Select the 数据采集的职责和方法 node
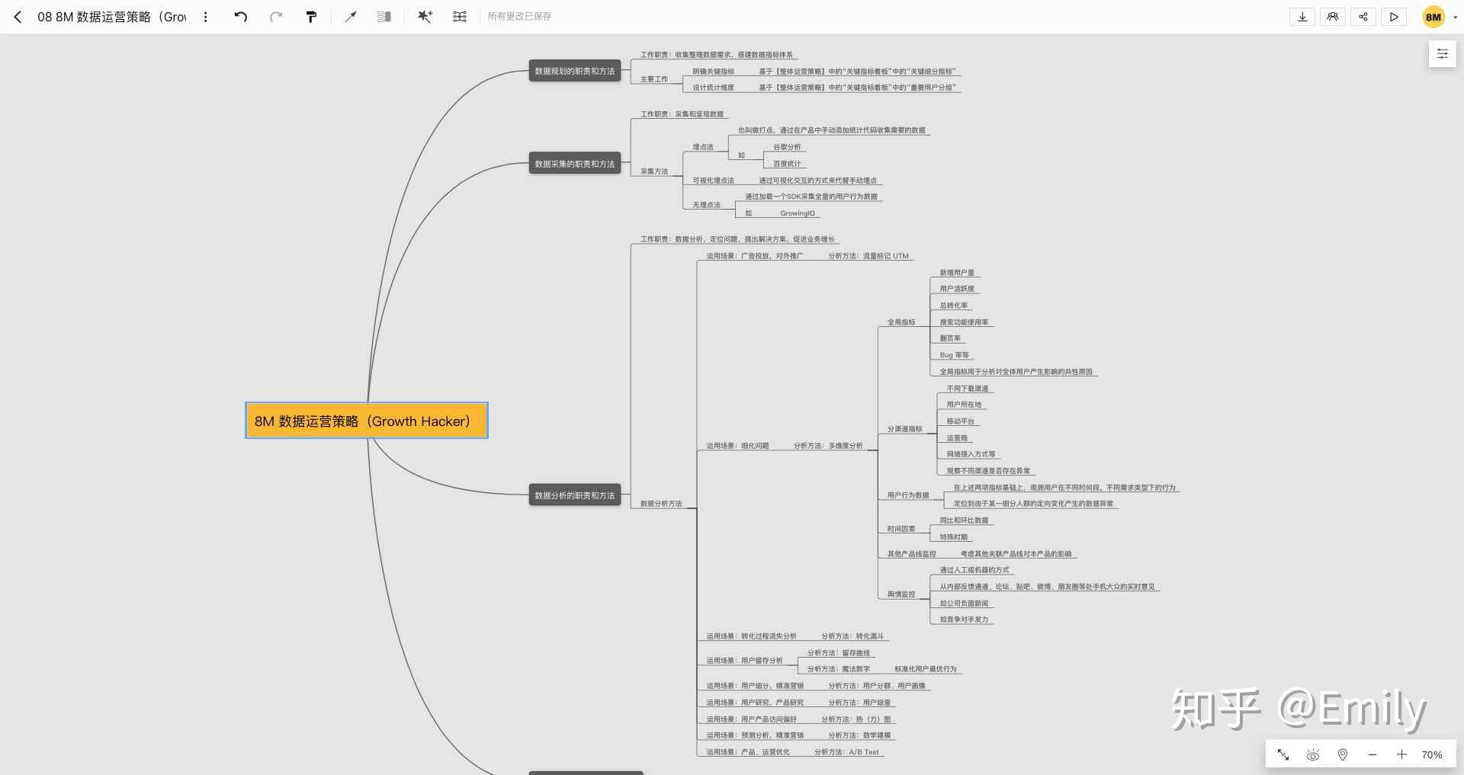This screenshot has height=775, width=1464. tap(575, 164)
